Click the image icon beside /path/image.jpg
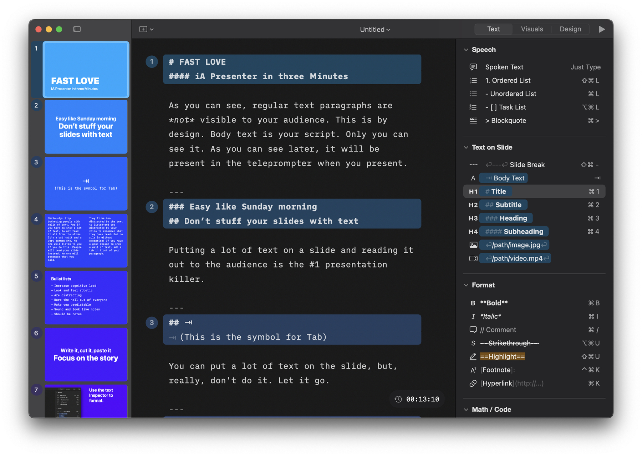This screenshot has width=642, height=456. 473,245
